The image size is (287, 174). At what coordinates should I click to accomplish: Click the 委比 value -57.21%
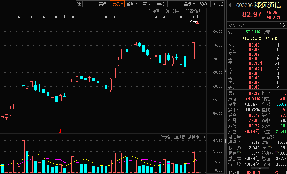[252, 32]
